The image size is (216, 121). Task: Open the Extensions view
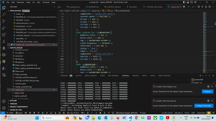(x=4, y=35)
